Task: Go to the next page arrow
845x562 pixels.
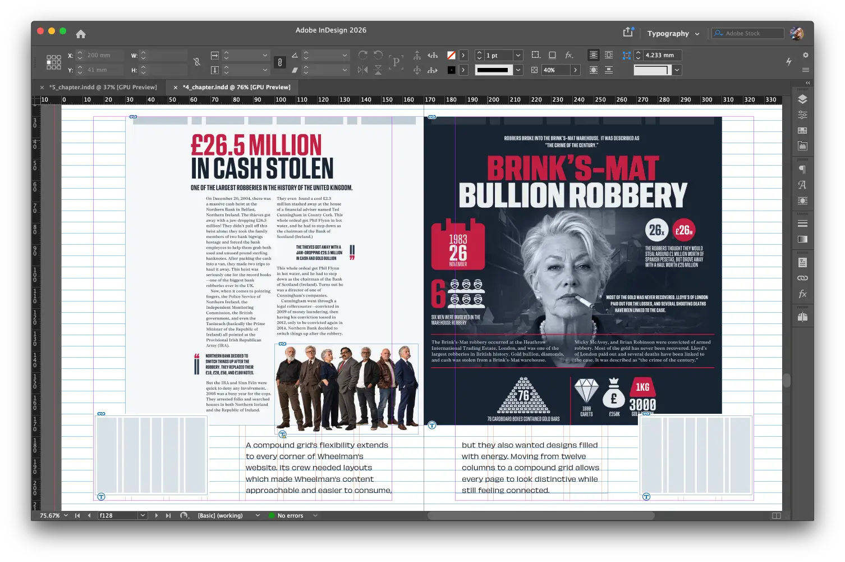Action: point(156,515)
